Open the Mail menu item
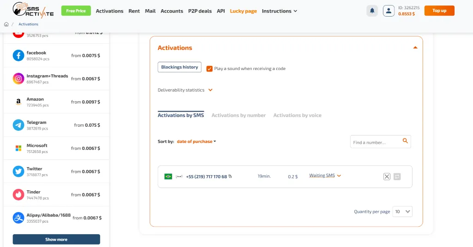Image resolution: width=473 pixels, height=247 pixels. [150, 11]
